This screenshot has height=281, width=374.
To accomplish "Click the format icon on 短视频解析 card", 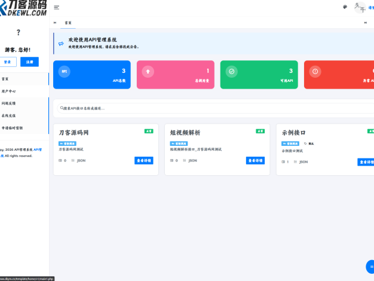I will [x=185, y=160].
